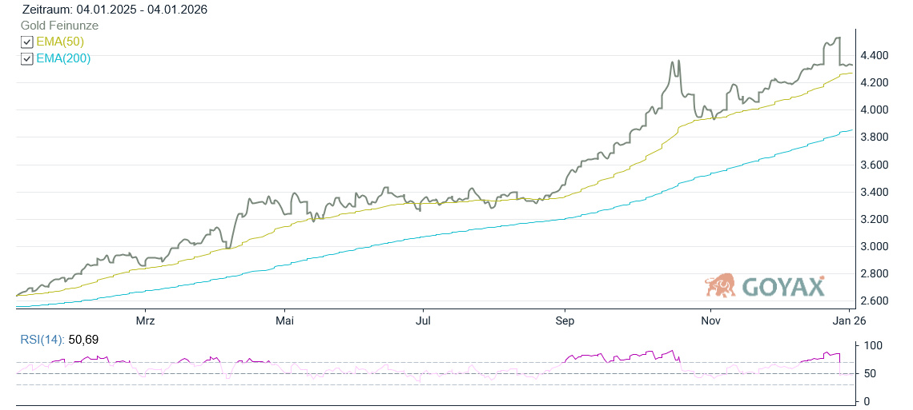Uncheck the EMA(200) checkbox
This screenshot has width=913, height=410.
tap(27, 58)
